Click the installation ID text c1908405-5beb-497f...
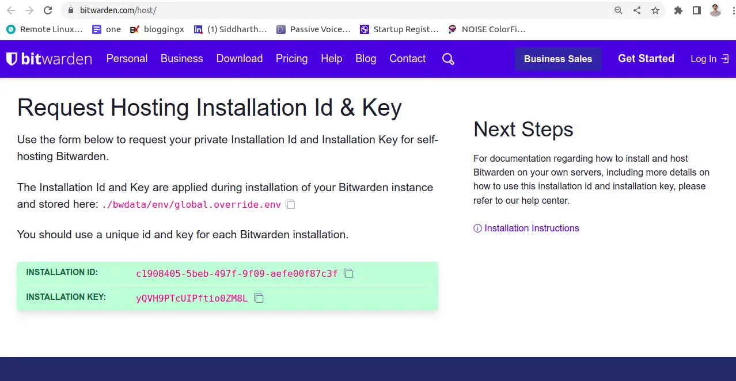 (x=237, y=273)
